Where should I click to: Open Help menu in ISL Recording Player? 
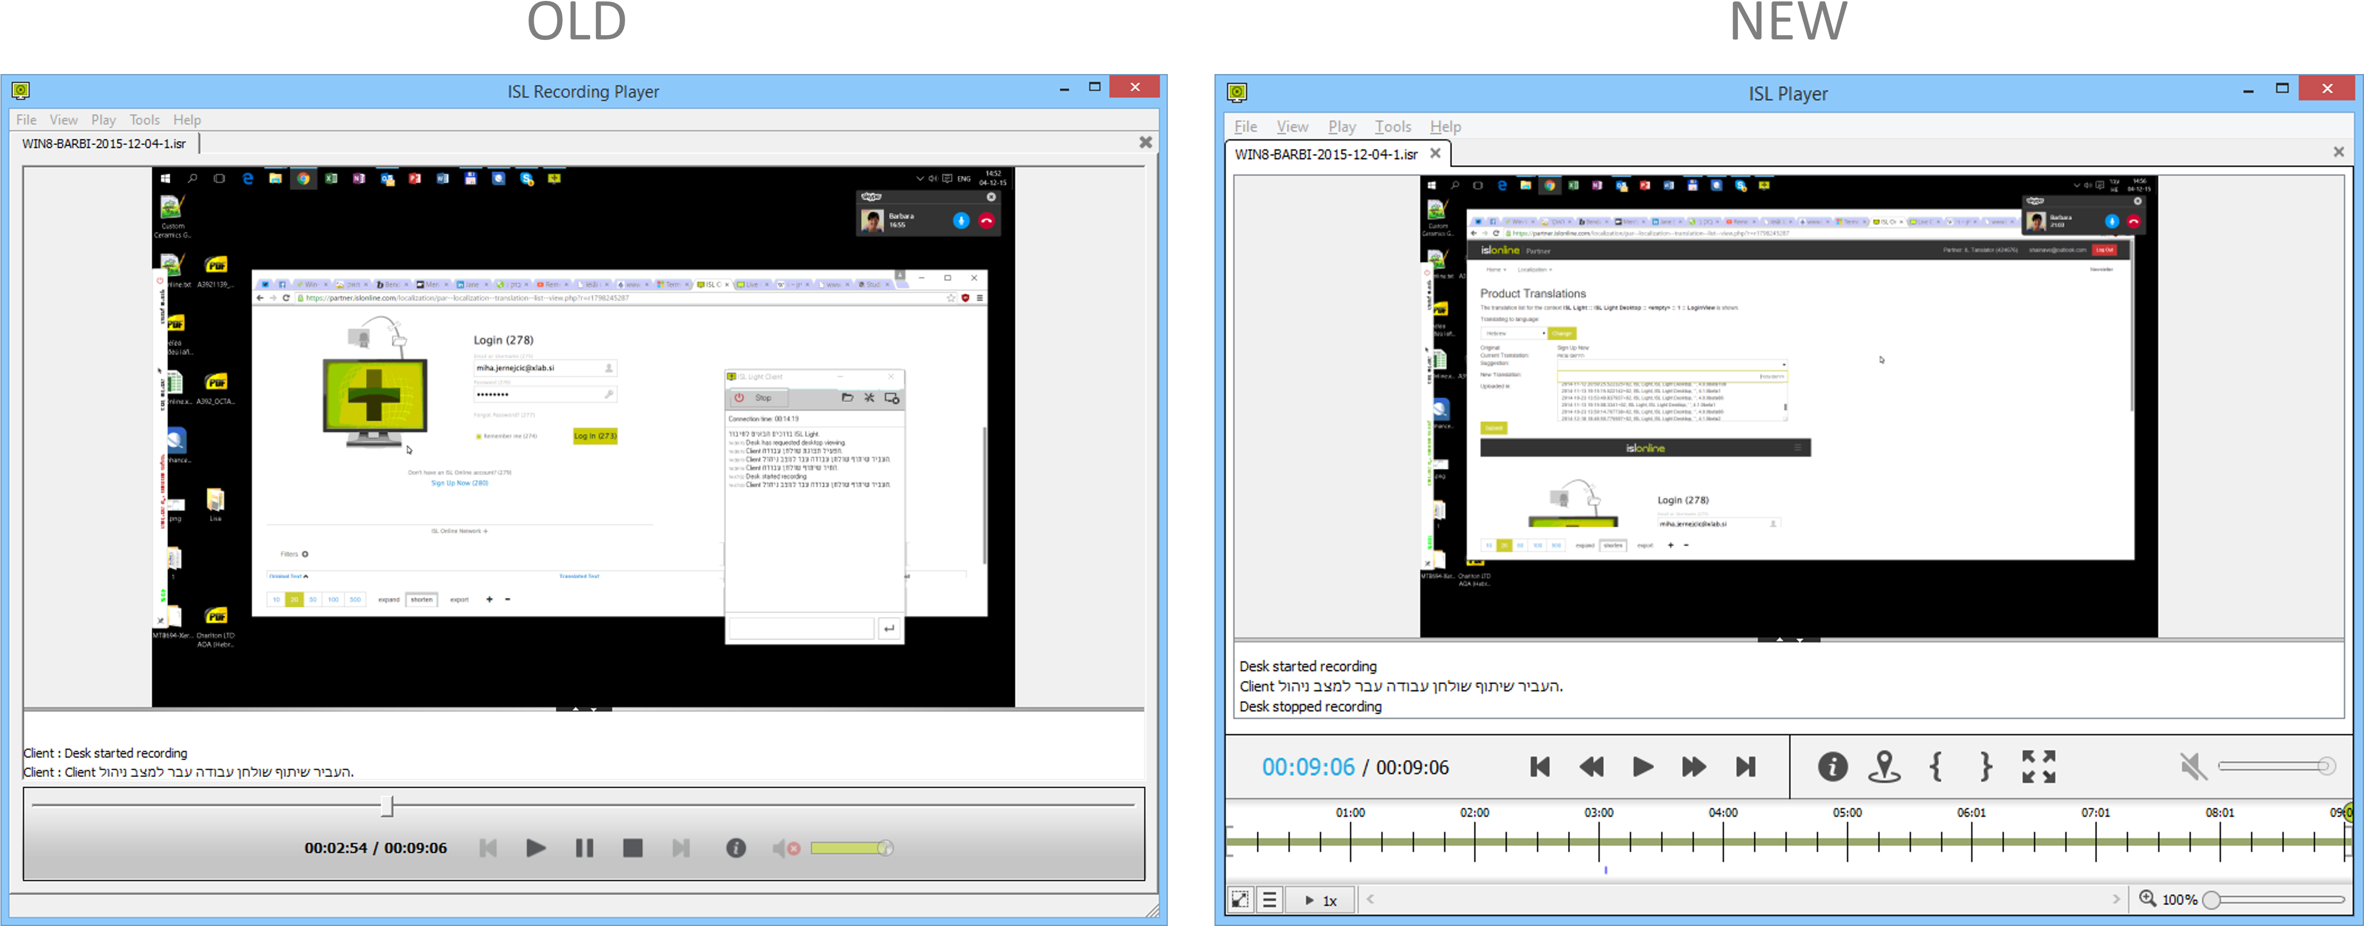click(186, 119)
